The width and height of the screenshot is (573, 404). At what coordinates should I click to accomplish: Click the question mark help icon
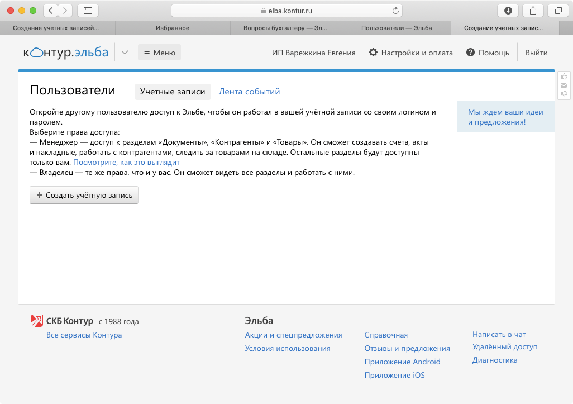tap(470, 53)
